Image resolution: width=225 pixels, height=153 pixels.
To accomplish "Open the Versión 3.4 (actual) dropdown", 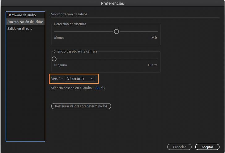I will pyautogui.click(x=80, y=79).
